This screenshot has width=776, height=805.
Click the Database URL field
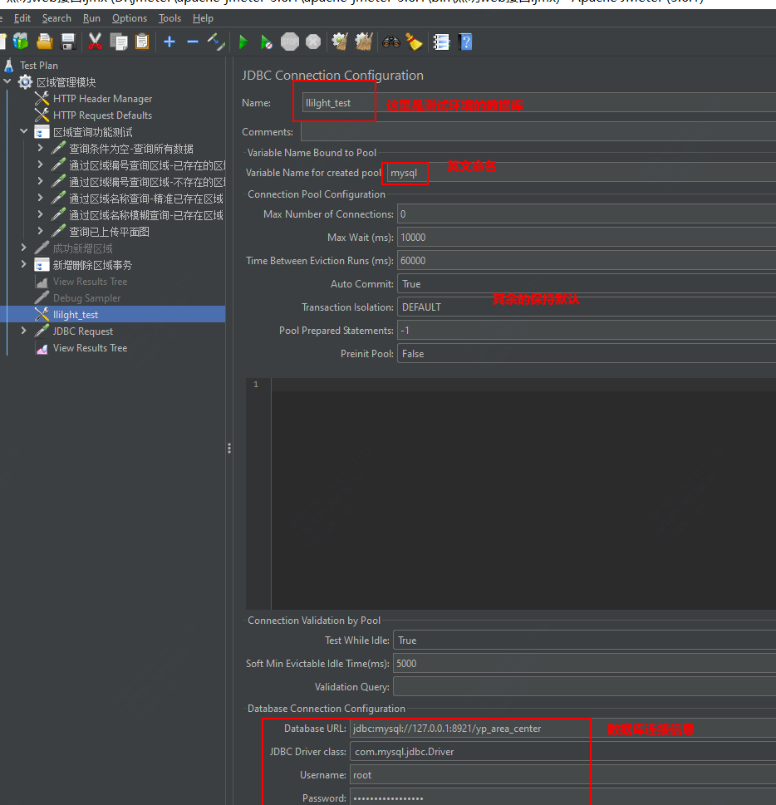562,729
